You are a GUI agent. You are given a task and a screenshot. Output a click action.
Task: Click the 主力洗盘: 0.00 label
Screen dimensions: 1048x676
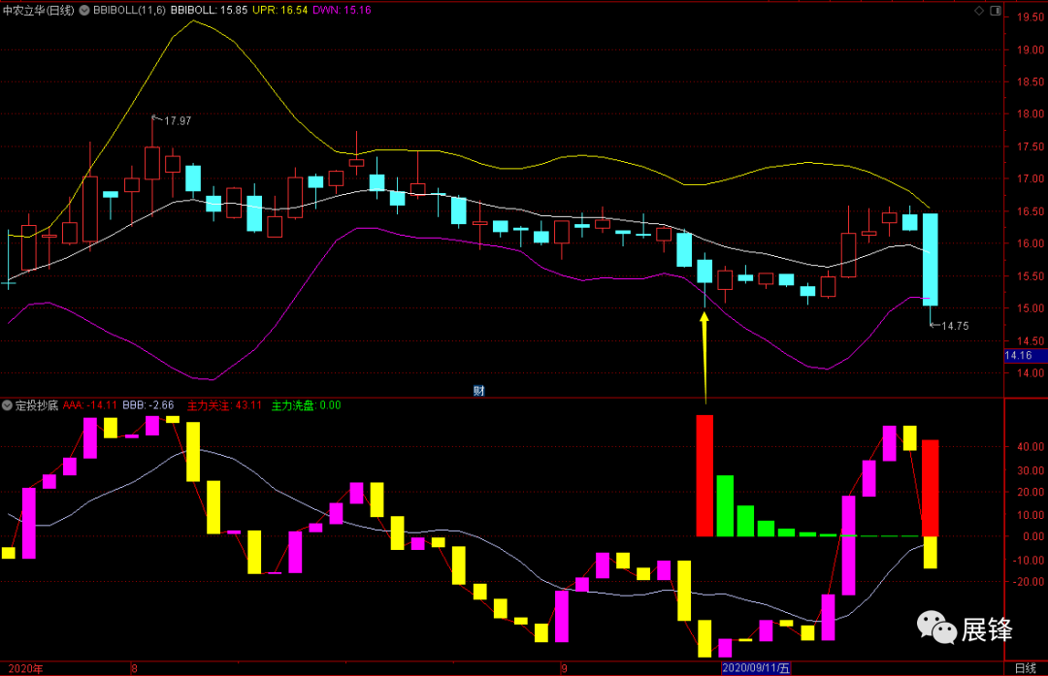click(x=306, y=405)
